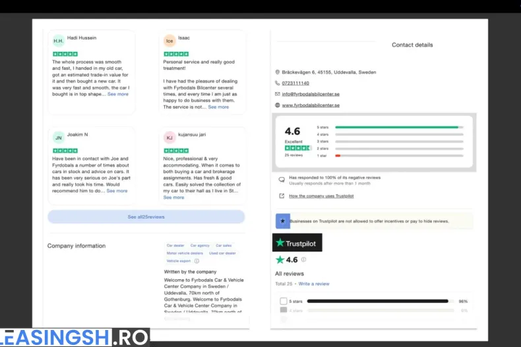Open the Write a review link
This screenshot has height=347, width=521.
314,284
